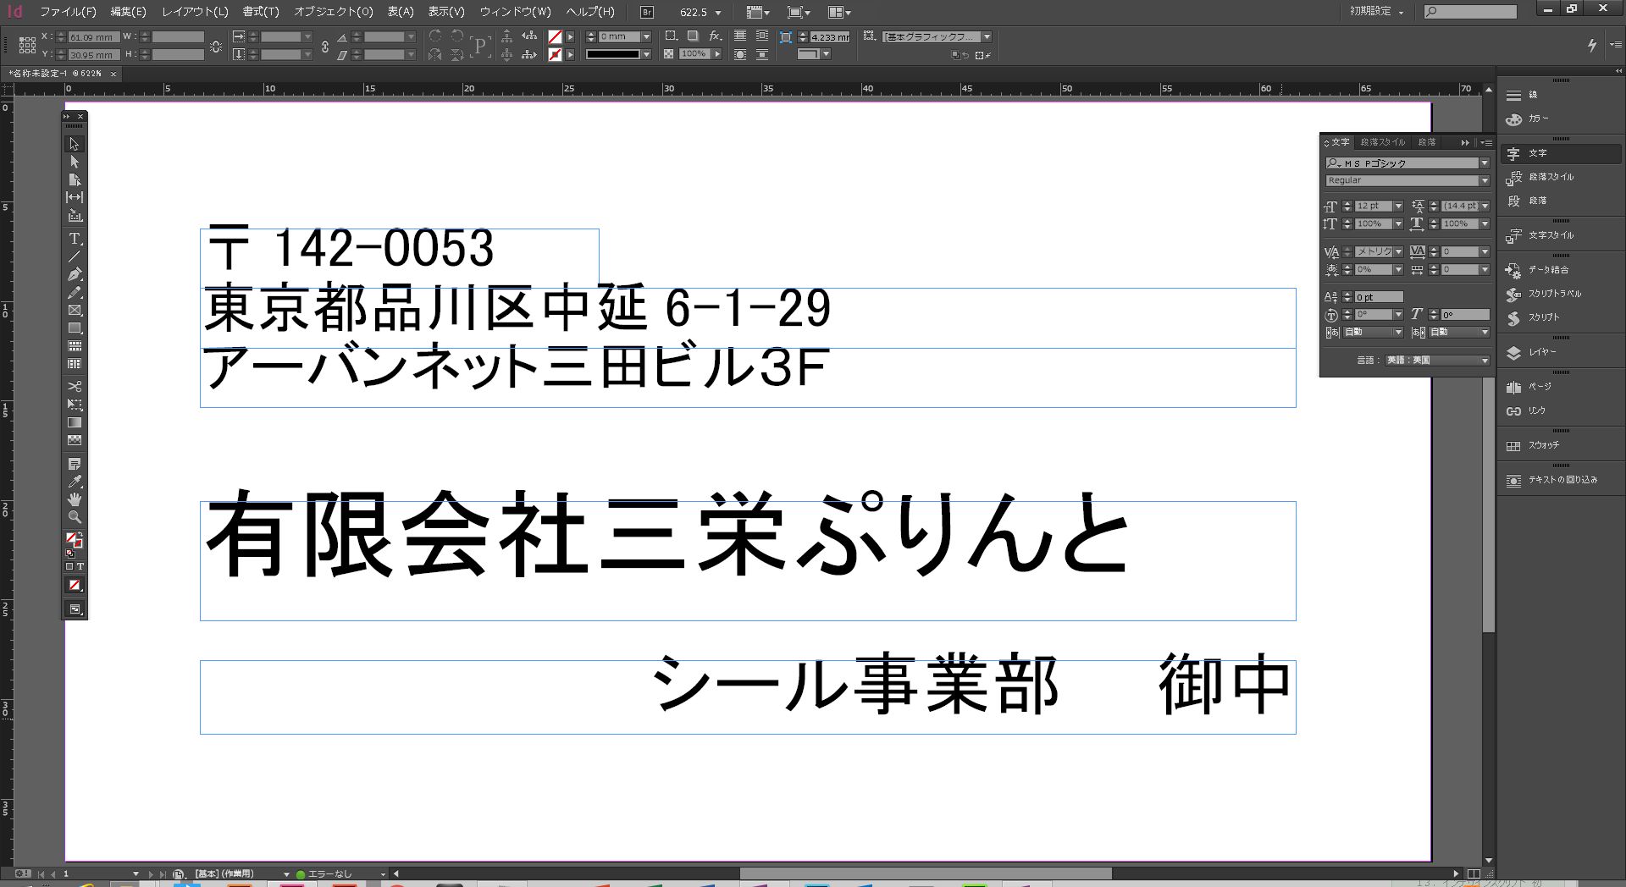Screen dimensions: 1626x887
Task: Switch to the 段落スタイル tab
Action: (1382, 142)
